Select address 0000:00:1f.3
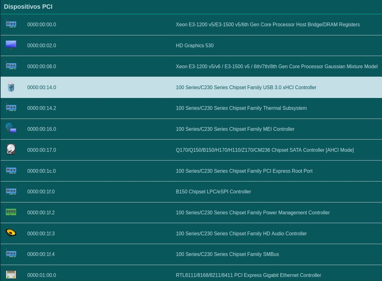The width and height of the screenshot is (382, 281). 41,234
